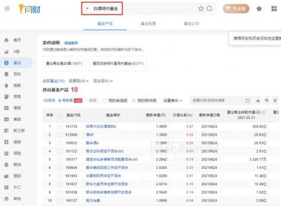The height and width of the screenshot is (206, 281).
Task: Expand the 混合型(6) filter dropdown
Action: pyautogui.click(x=103, y=81)
